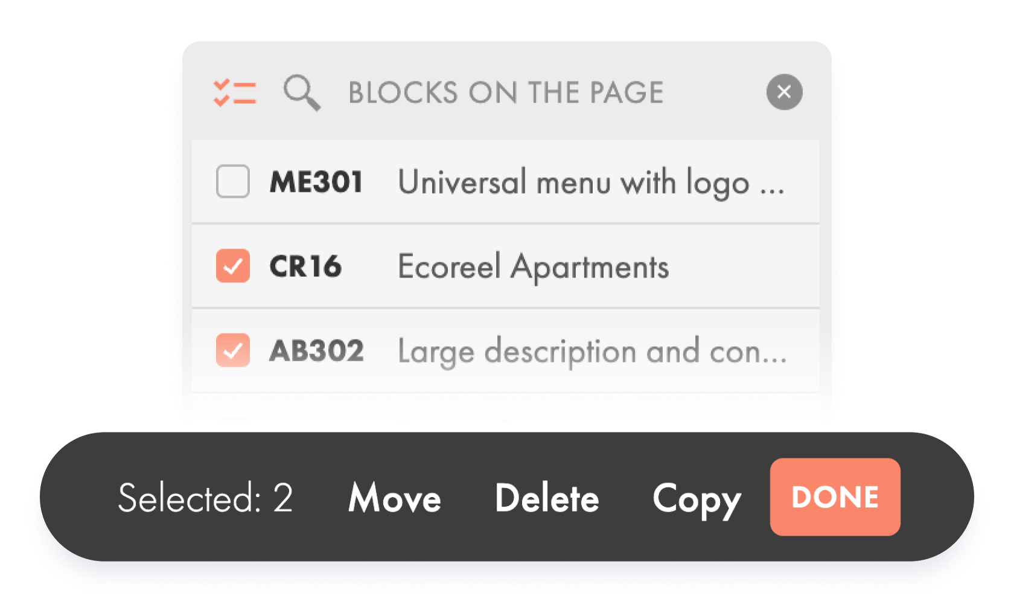1014x602 pixels.
Task: Click the selected count number 2
Action: pyautogui.click(x=283, y=498)
